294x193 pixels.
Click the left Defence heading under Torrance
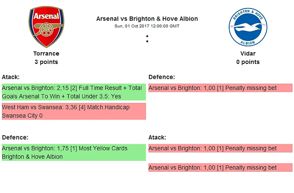click(15, 138)
